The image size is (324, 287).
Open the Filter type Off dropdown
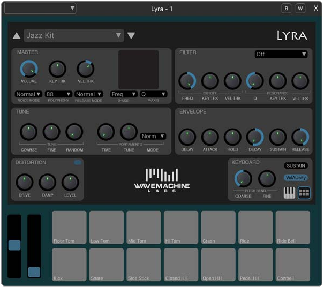[x=281, y=54]
